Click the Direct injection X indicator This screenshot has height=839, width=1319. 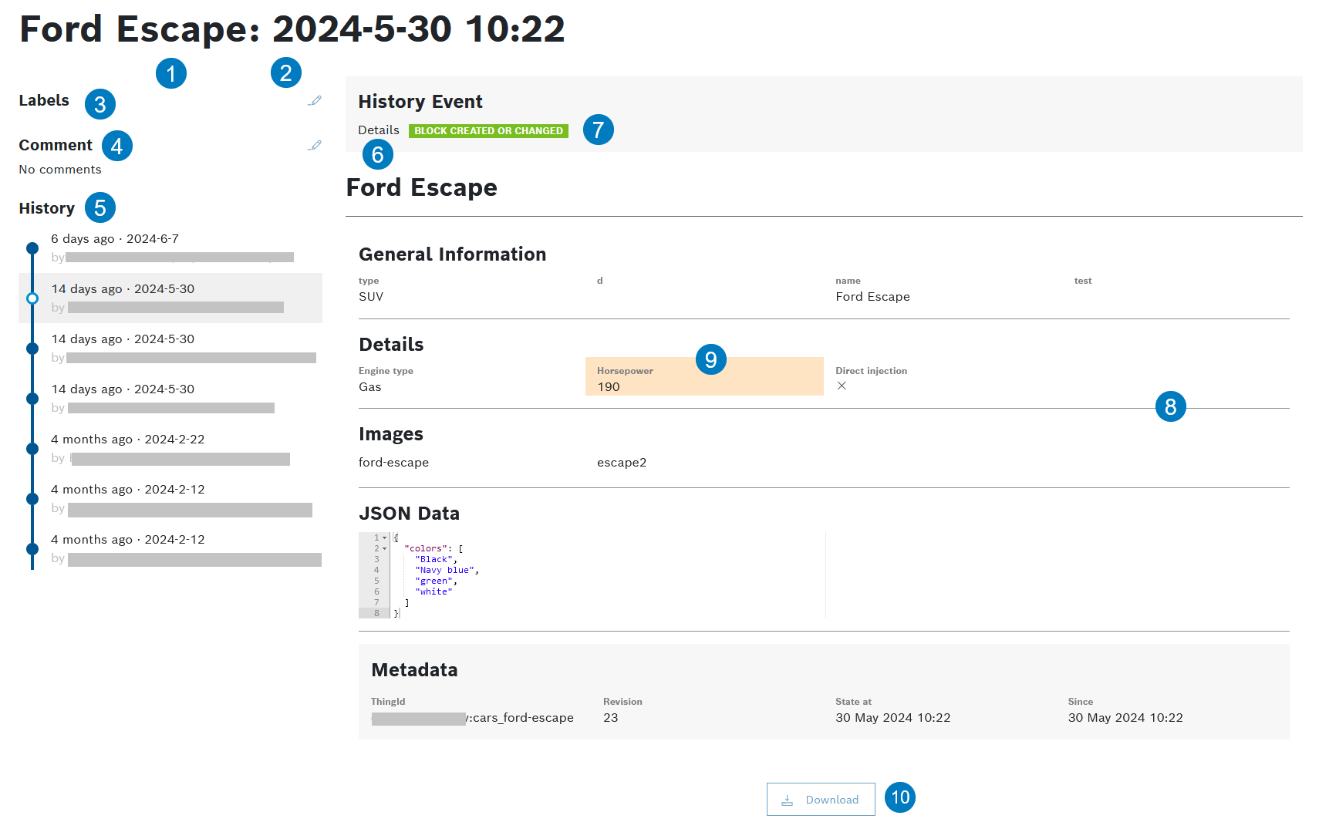842,386
